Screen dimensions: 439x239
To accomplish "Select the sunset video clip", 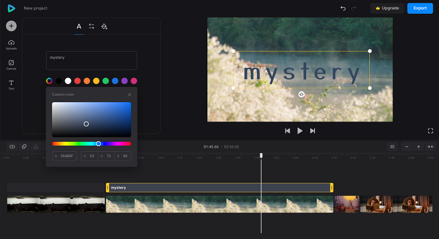I will click(x=347, y=204).
